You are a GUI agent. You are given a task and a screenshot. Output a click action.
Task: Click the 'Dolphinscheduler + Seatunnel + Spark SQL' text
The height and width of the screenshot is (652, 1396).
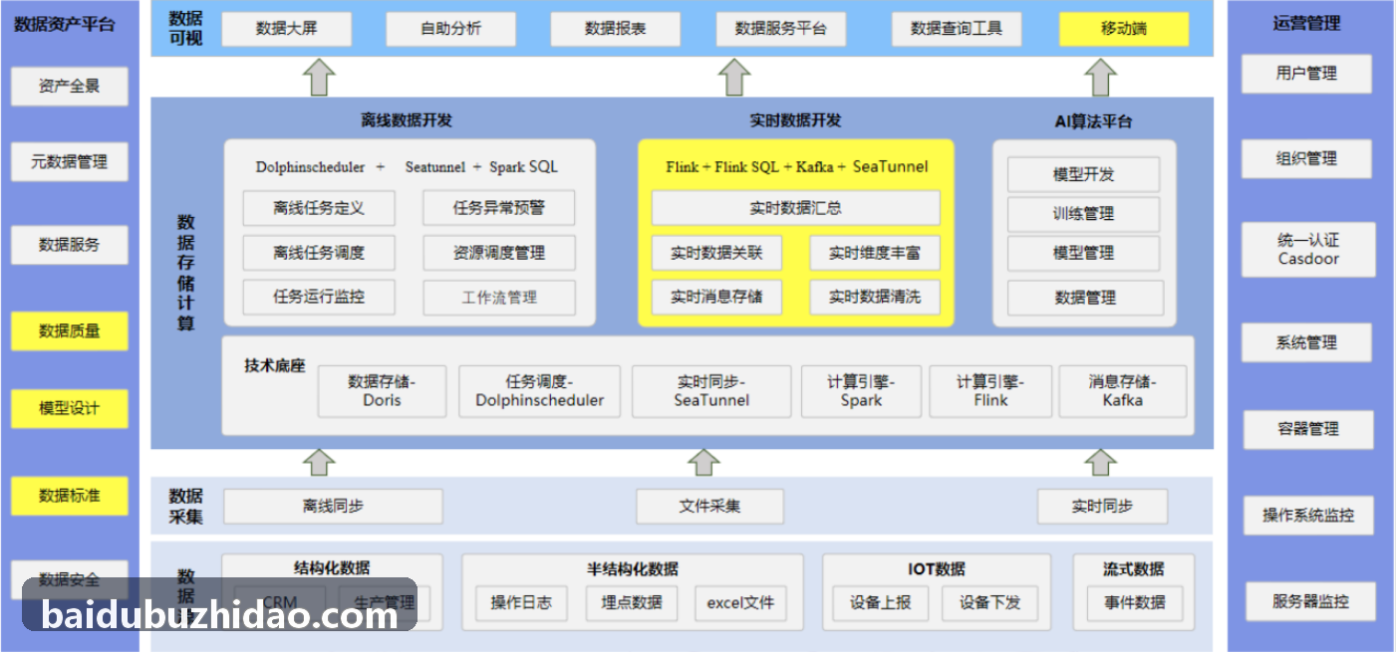[x=407, y=167]
